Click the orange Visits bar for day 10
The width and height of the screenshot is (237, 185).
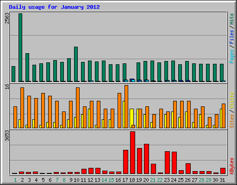pos(78,108)
